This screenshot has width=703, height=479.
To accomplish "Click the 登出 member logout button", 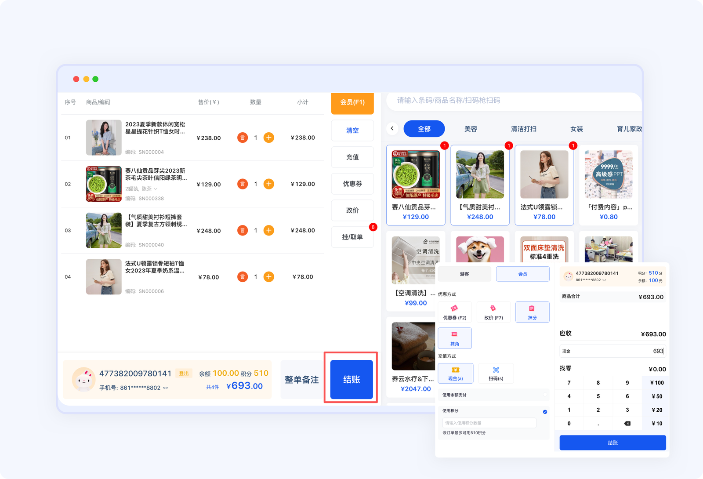I will pyautogui.click(x=184, y=374).
